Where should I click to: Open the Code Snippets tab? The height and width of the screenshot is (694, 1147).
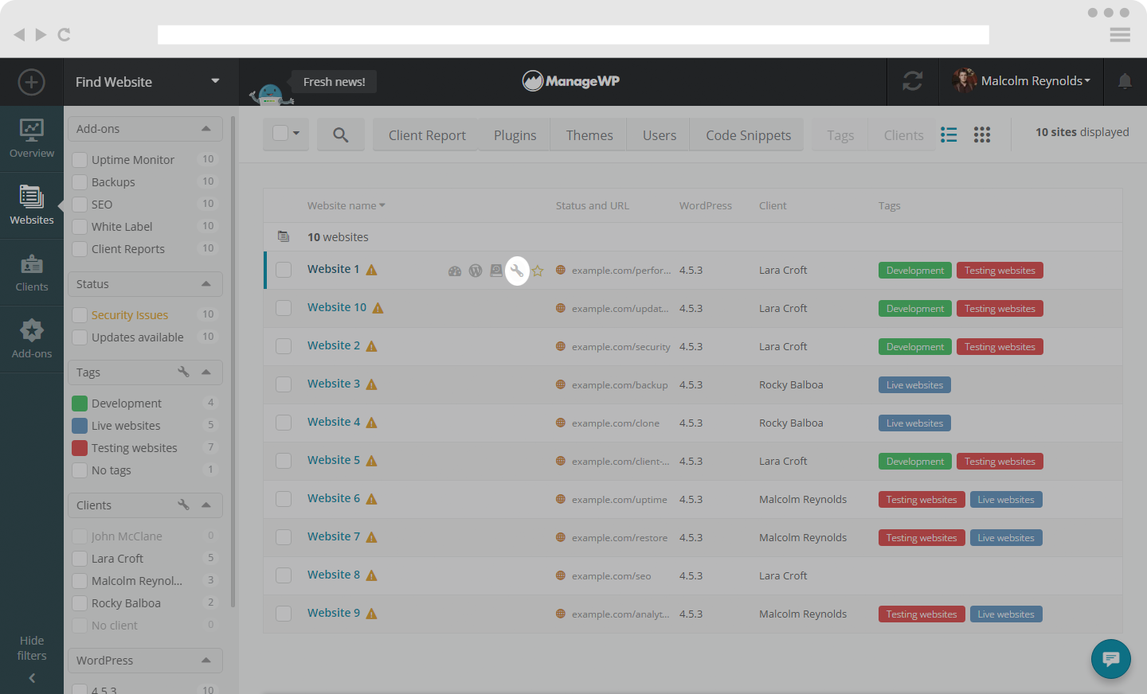coord(749,135)
